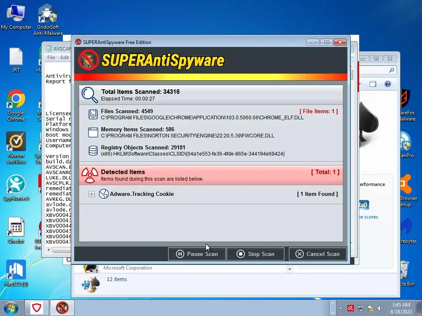Pause the running scan

(197, 254)
